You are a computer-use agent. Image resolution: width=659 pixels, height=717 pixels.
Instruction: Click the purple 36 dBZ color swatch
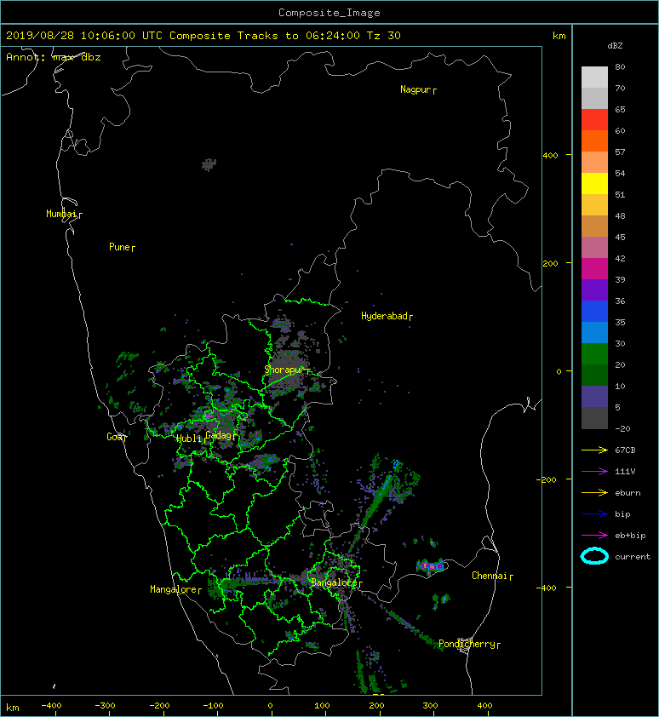click(x=594, y=290)
